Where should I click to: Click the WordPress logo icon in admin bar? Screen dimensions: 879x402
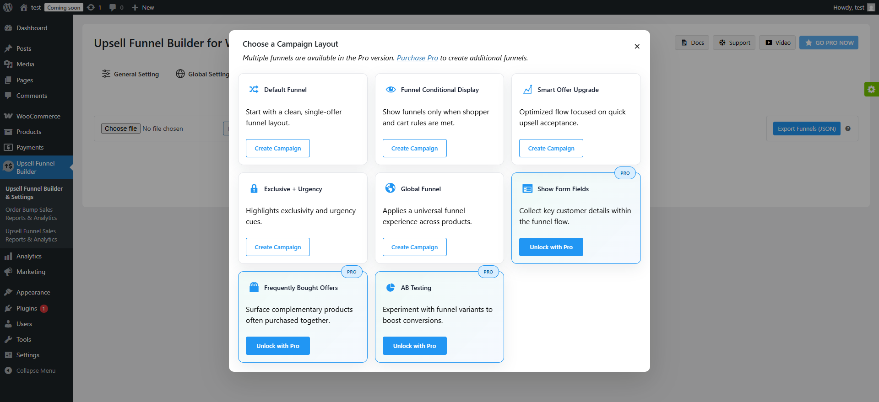click(x=8, y=7)
